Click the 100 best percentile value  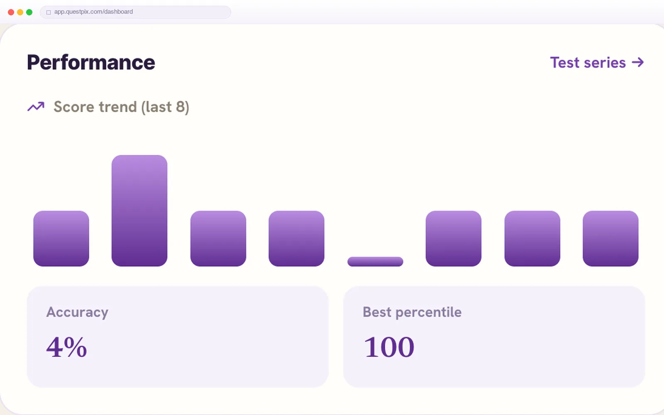pos(389,347)
